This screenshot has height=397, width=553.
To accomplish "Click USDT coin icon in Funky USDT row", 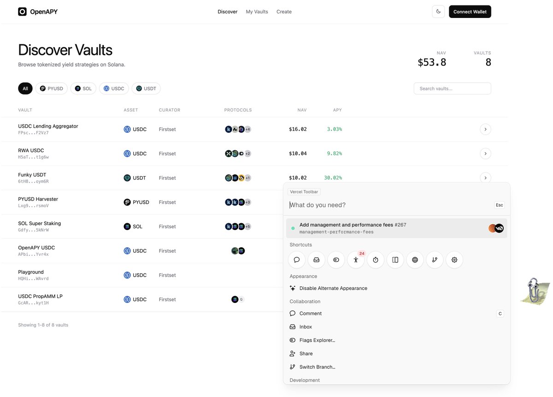I will (x=127, y=178).
